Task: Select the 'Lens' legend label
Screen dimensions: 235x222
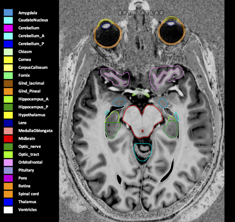Action: [22, 123]
